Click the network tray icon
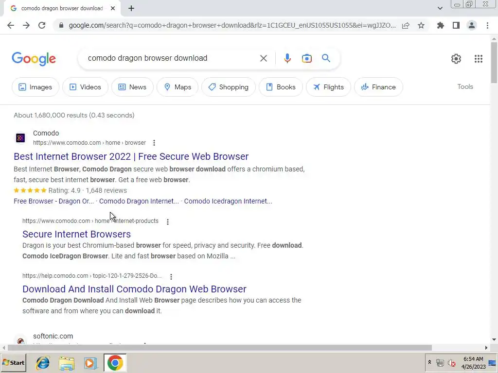Viewport: 498px width, 373px height. 440,362
